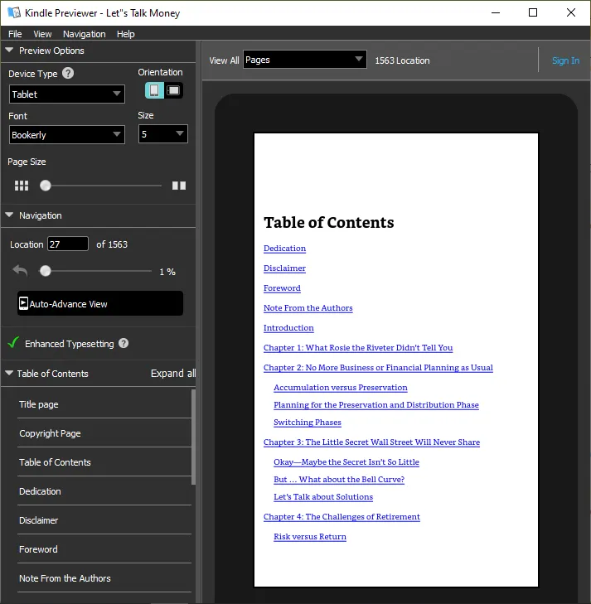Open Let's Talk about Solutions link
The width and height of the screenshot is (591, 604).
tap(323, 497)
